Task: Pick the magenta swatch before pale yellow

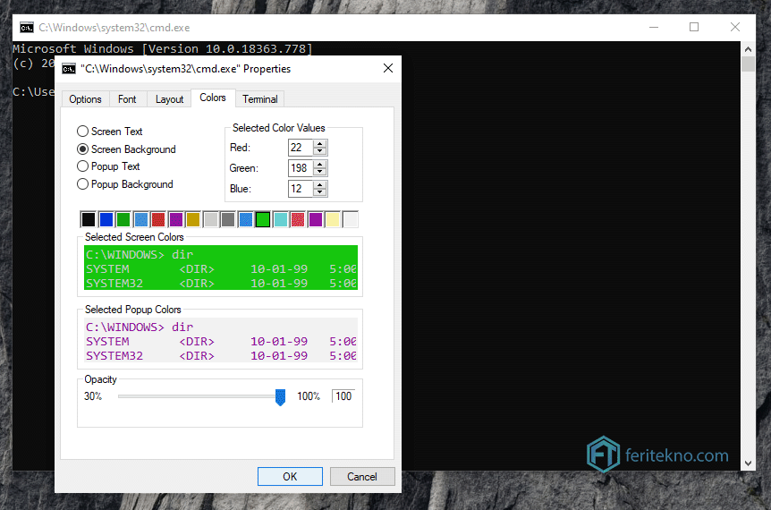Action: click(316, 219)
